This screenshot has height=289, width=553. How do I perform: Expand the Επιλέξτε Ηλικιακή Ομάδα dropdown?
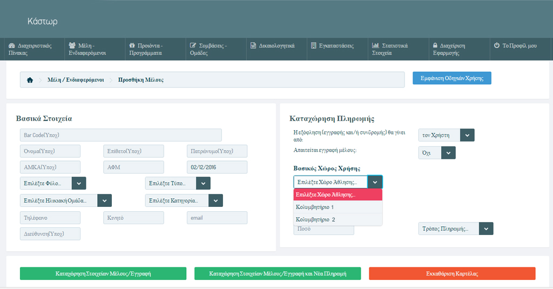pos(65,200)
